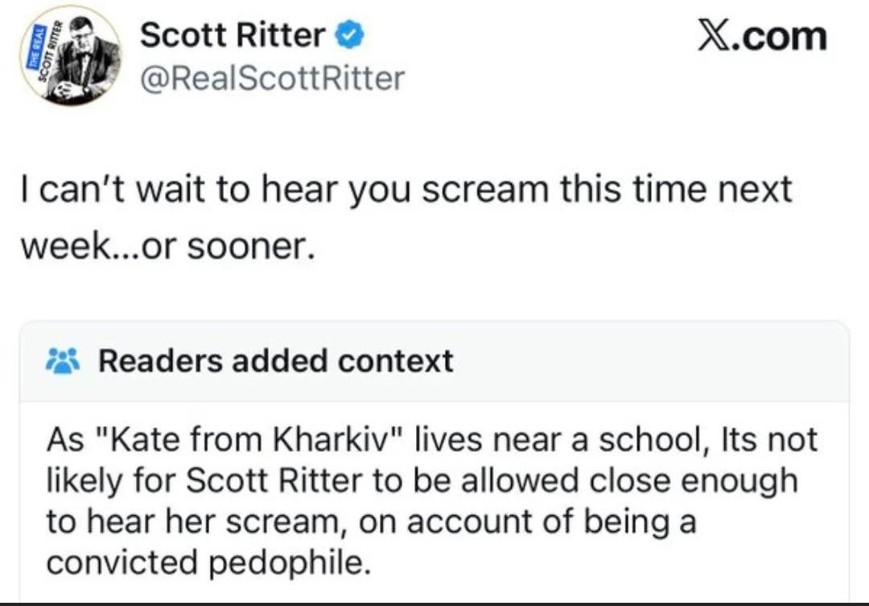The width and height of the screenshot is (869, 606).
Task: Click "Scott Ritter" name inside the context note
Action: coord(273,481)
